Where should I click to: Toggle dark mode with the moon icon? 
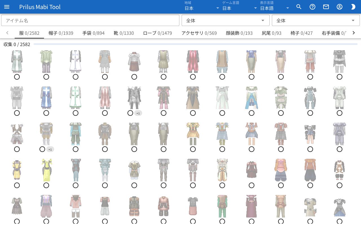point(353,7)
